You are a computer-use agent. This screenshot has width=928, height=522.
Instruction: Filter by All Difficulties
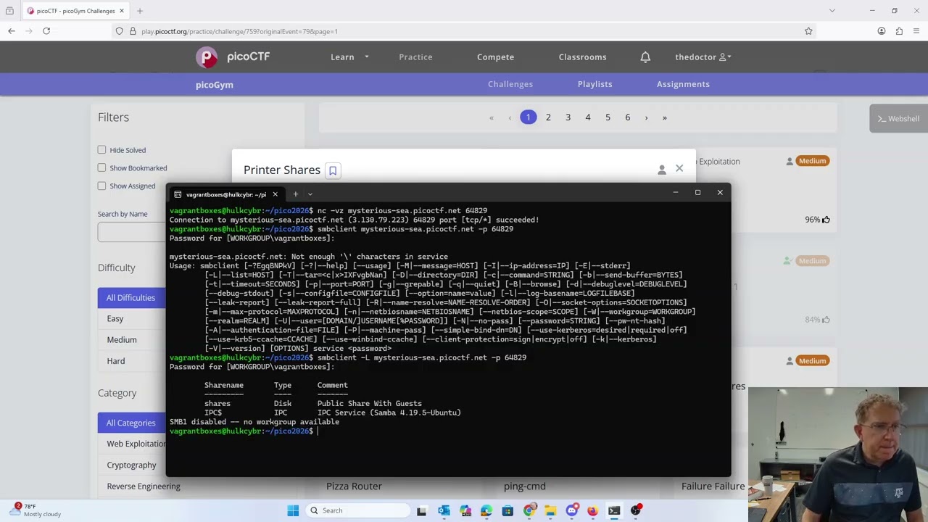(x=131, y=297)
